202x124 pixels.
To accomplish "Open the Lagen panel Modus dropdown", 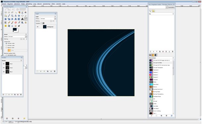I will 48,19.
